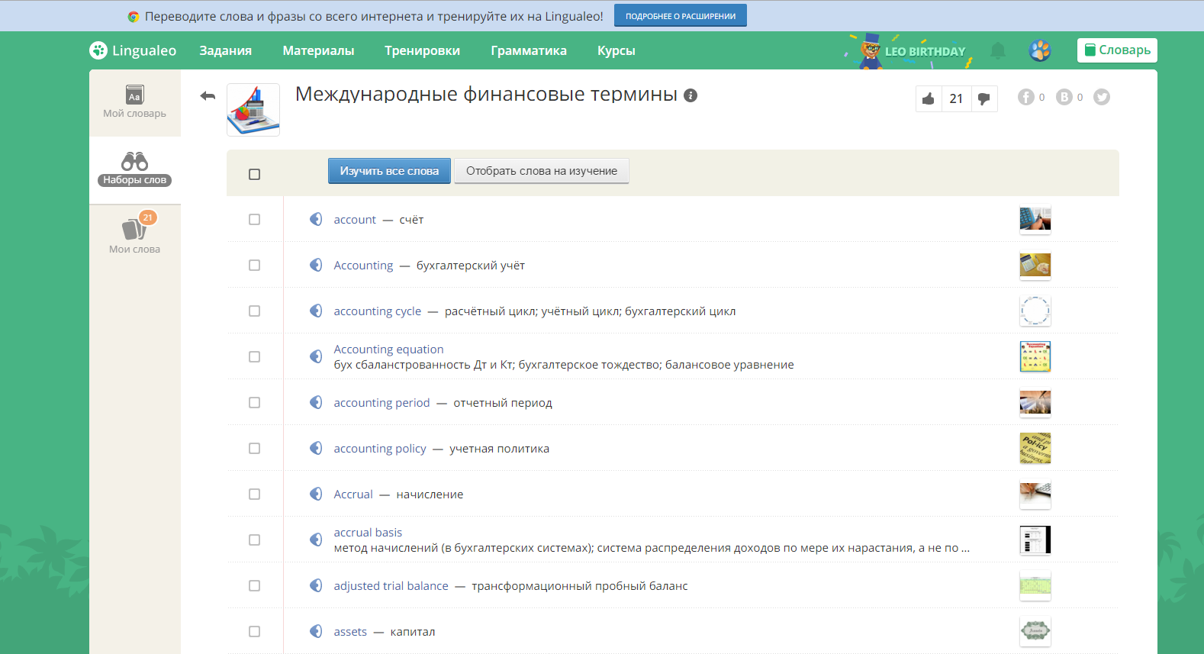
Task: Open the thumbnail for 'assets'
Action: pyautogui.click(x=1035, y=631)
